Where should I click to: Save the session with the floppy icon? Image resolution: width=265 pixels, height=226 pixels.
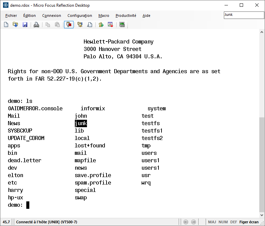pos(25,25)
